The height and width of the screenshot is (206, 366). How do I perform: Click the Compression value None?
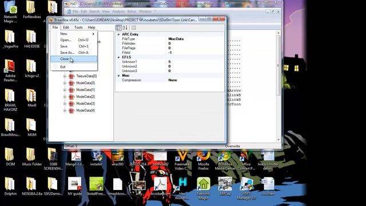[x=173, y=80]
